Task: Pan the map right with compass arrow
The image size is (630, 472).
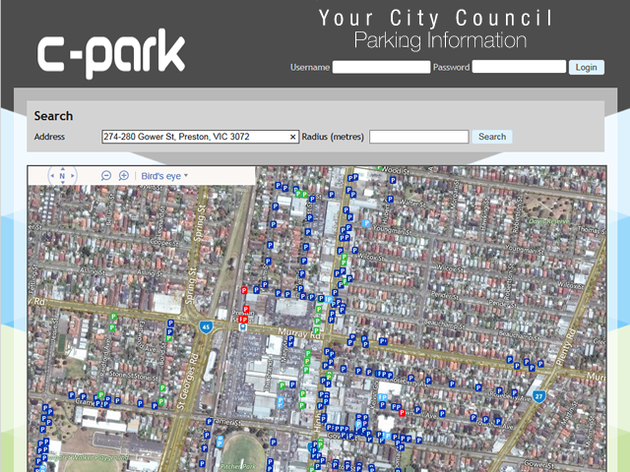Action: coord(73,176)
